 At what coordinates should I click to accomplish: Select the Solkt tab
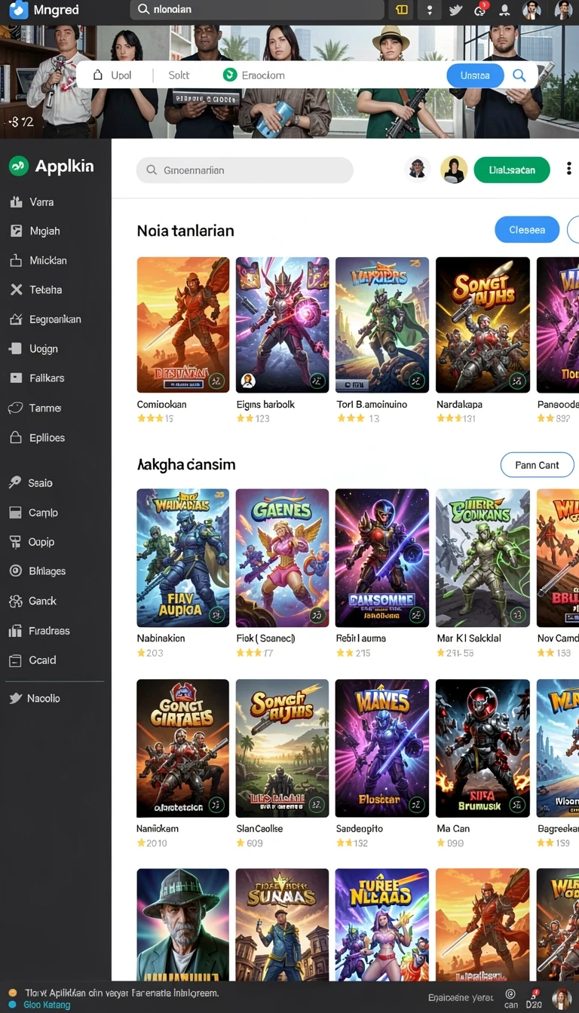click(x=179, y=75)
